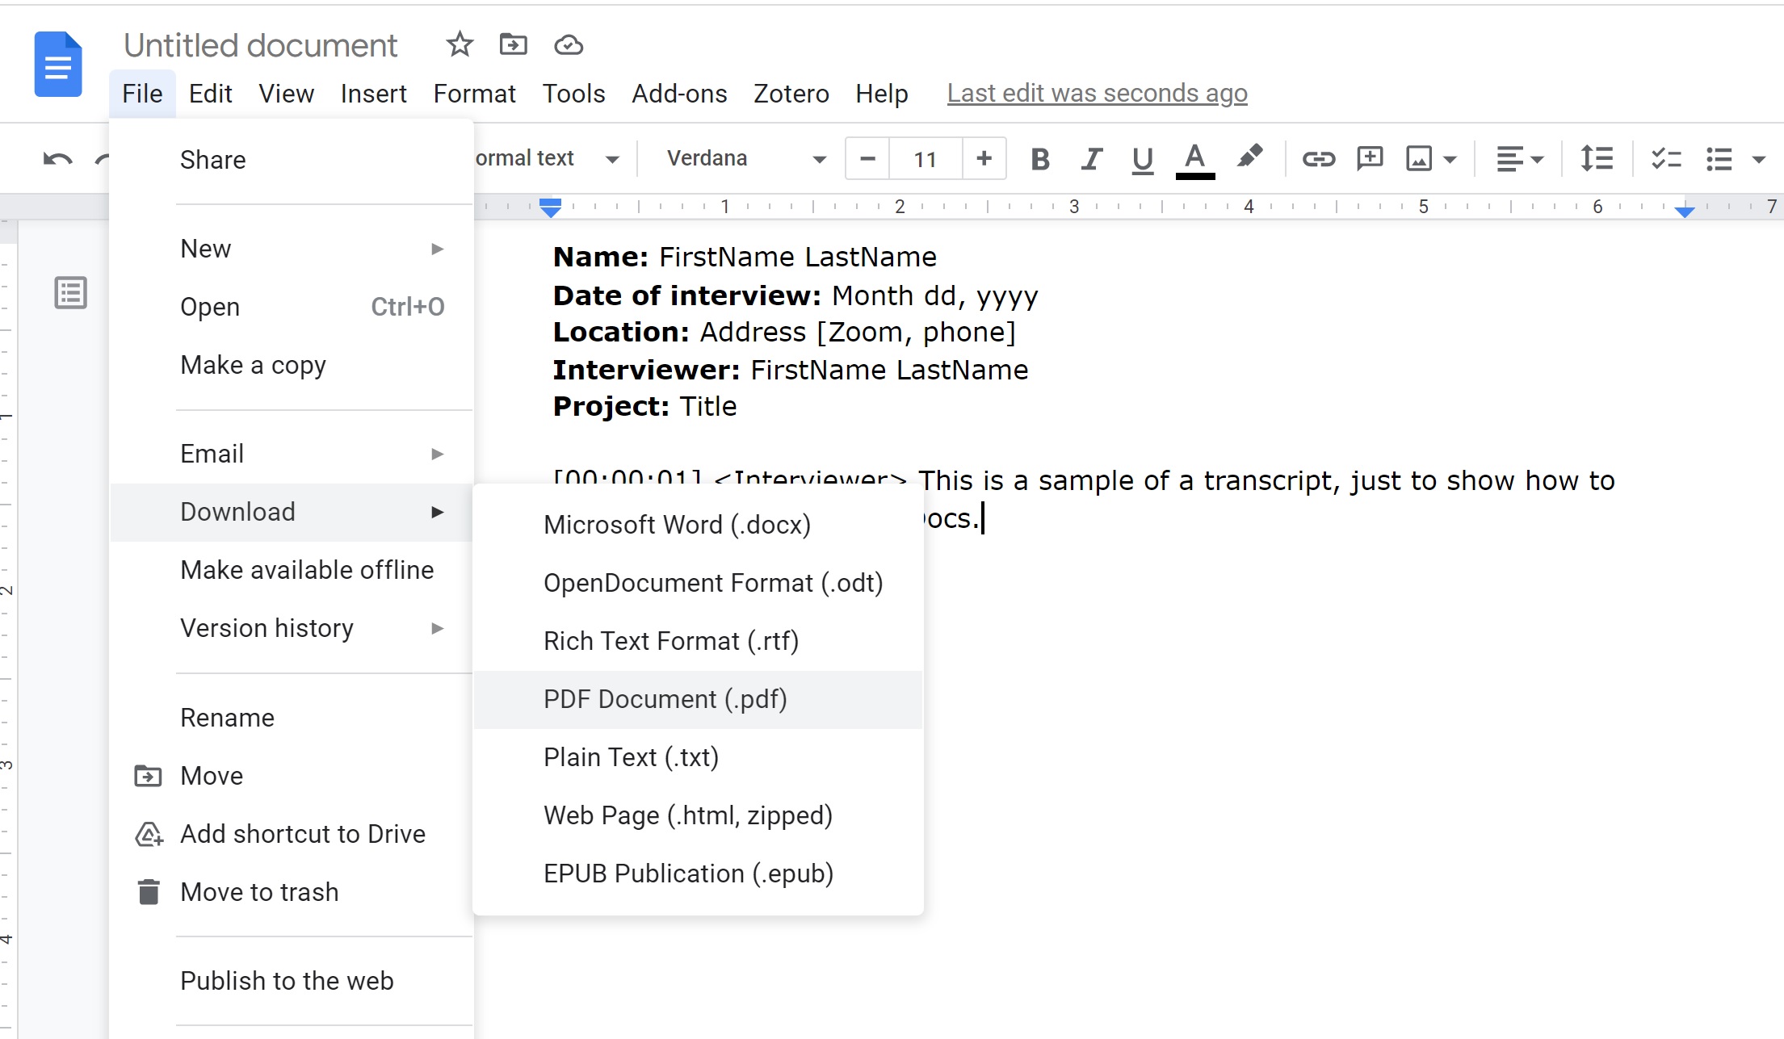
Task: Open the Zotero menu
Action: click(x=791, y=94)
